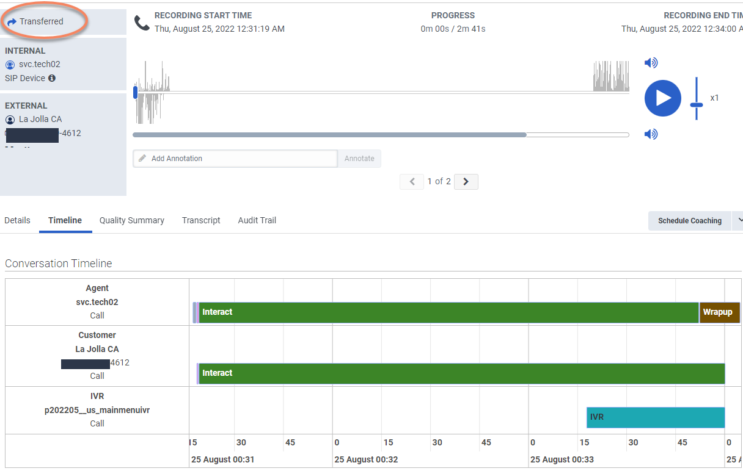Click the external La Jolla CA contact icon
Image resolution: width=743 pixels, height=471 pixels.
(x=10, y=120)
